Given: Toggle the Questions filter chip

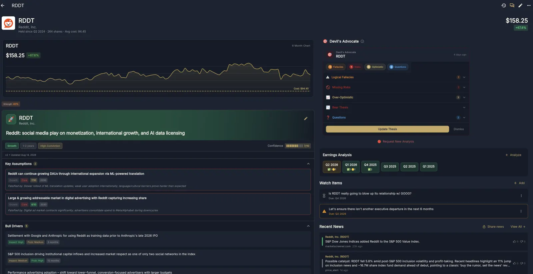Looking at the screenshot, I should (x=398, y=67).
